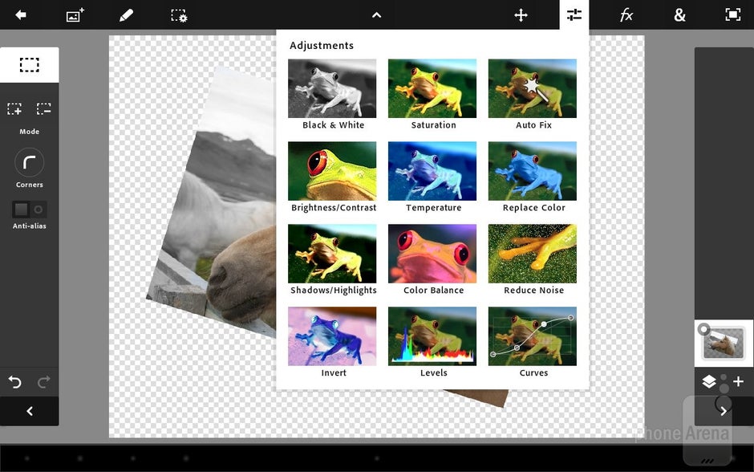The image size is (754, 472).
Task: Toggle fullscreen view with the corner icon
Action: pos(732,14)
